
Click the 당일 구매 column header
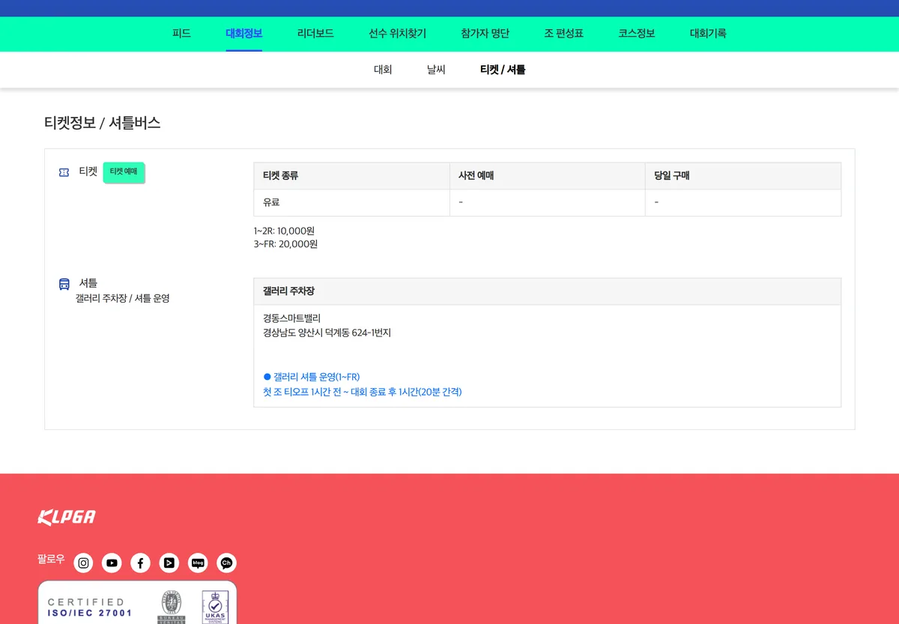(x=743, y=176)
